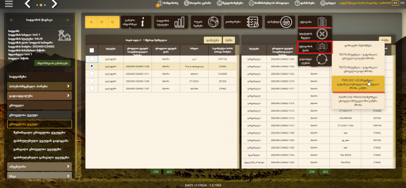The width and height of the screenshot is (406, 188).
Task: Click the large left chevron in header
Action: (28, 4)
